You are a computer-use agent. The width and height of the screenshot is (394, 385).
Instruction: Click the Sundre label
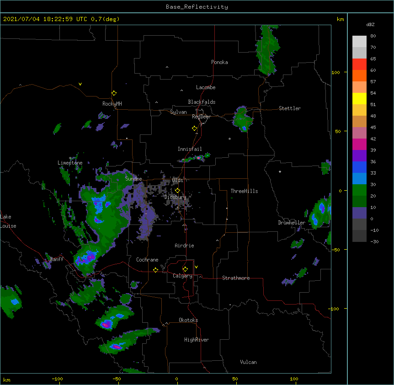point(133,179)
